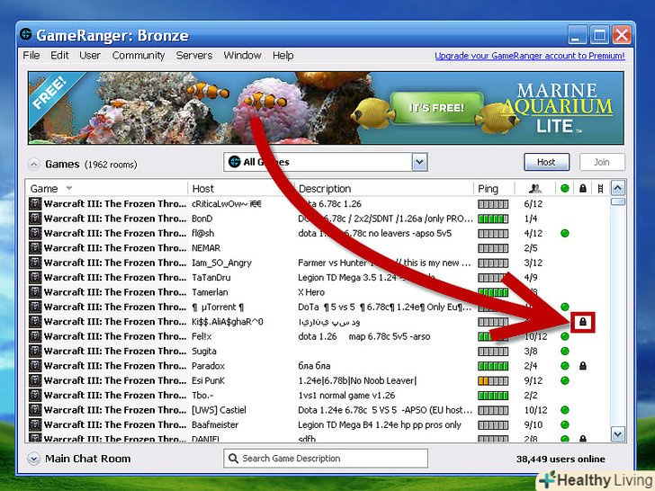Click the Search Game Description field

tap(326, 459)
